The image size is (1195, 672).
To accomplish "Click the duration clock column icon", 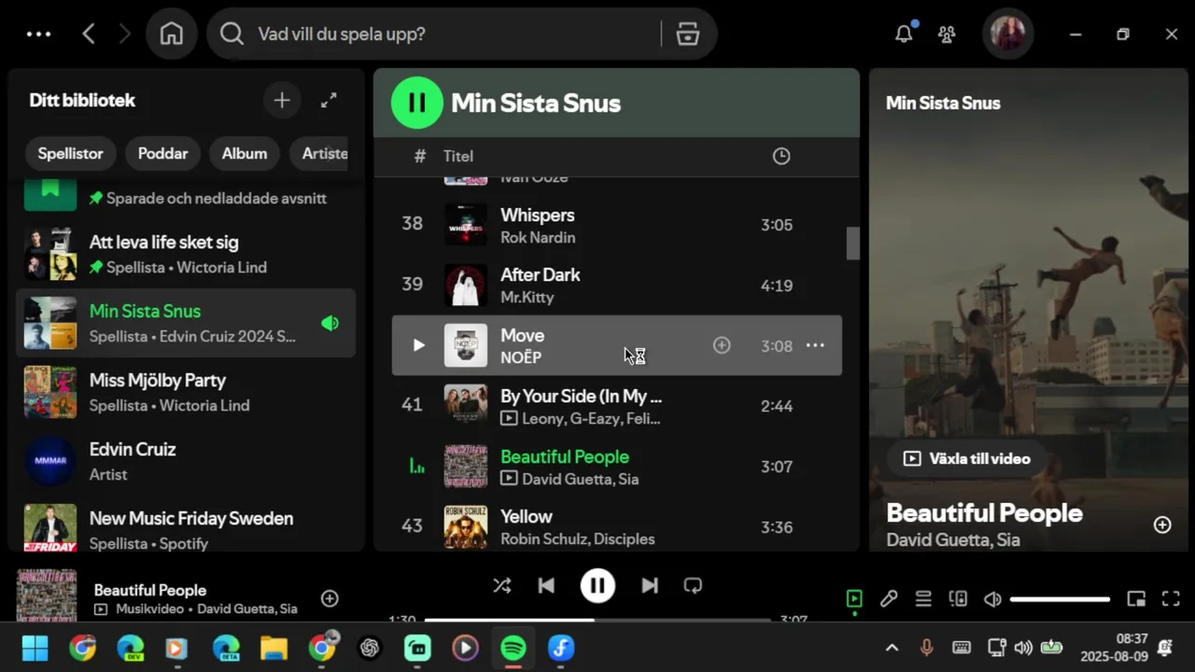I will click(x=781, y=156).
